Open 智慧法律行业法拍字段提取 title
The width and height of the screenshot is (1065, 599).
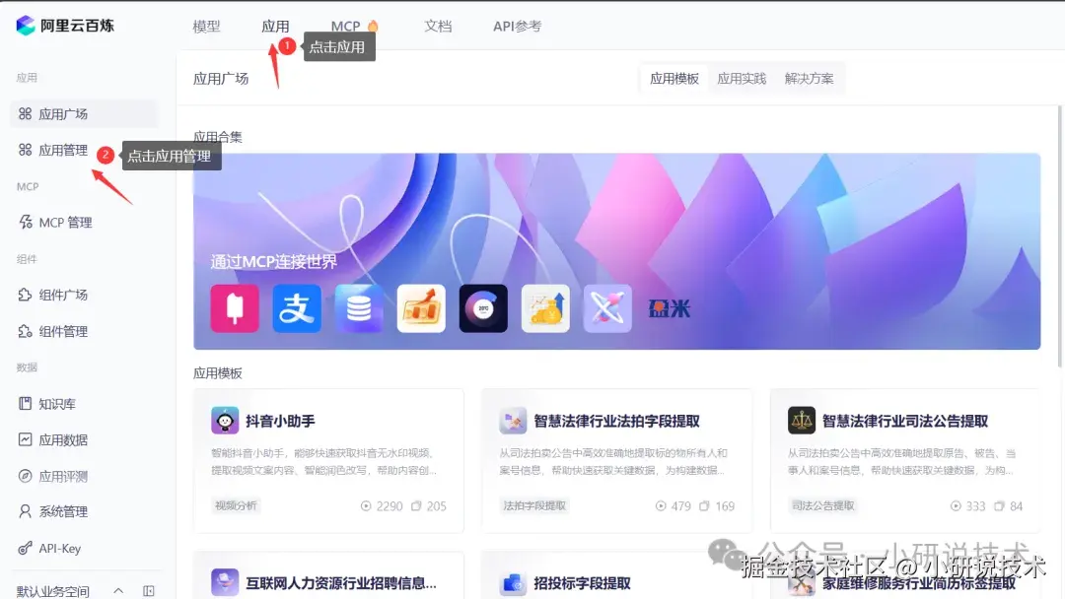pyautogui.click(x=616, y=422)
